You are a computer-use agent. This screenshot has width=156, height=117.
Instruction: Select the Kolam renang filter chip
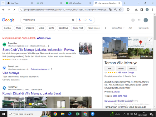(x=94, y=28)
